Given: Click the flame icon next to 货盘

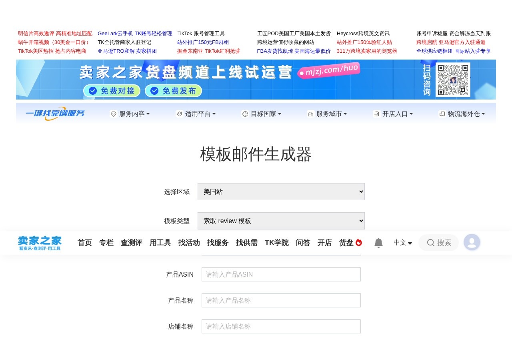Looking at the screenshot, I should click(x=360, y=242).
